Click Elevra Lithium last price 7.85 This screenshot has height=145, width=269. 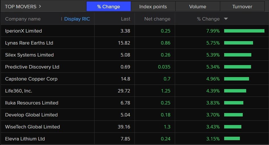click(125, 139)
